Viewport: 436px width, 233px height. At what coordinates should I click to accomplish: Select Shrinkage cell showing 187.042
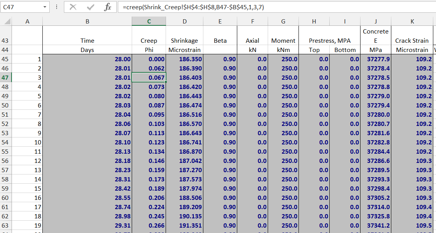[184, 161]
